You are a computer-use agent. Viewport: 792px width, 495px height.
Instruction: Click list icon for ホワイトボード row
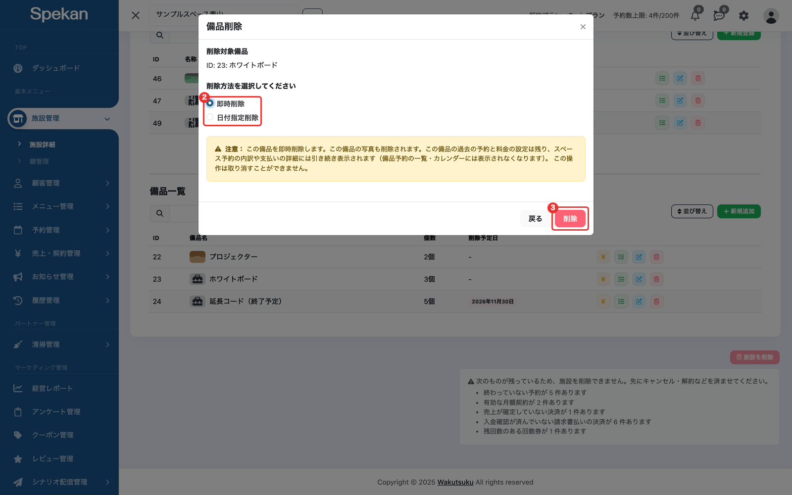click(x=621, y=279)
